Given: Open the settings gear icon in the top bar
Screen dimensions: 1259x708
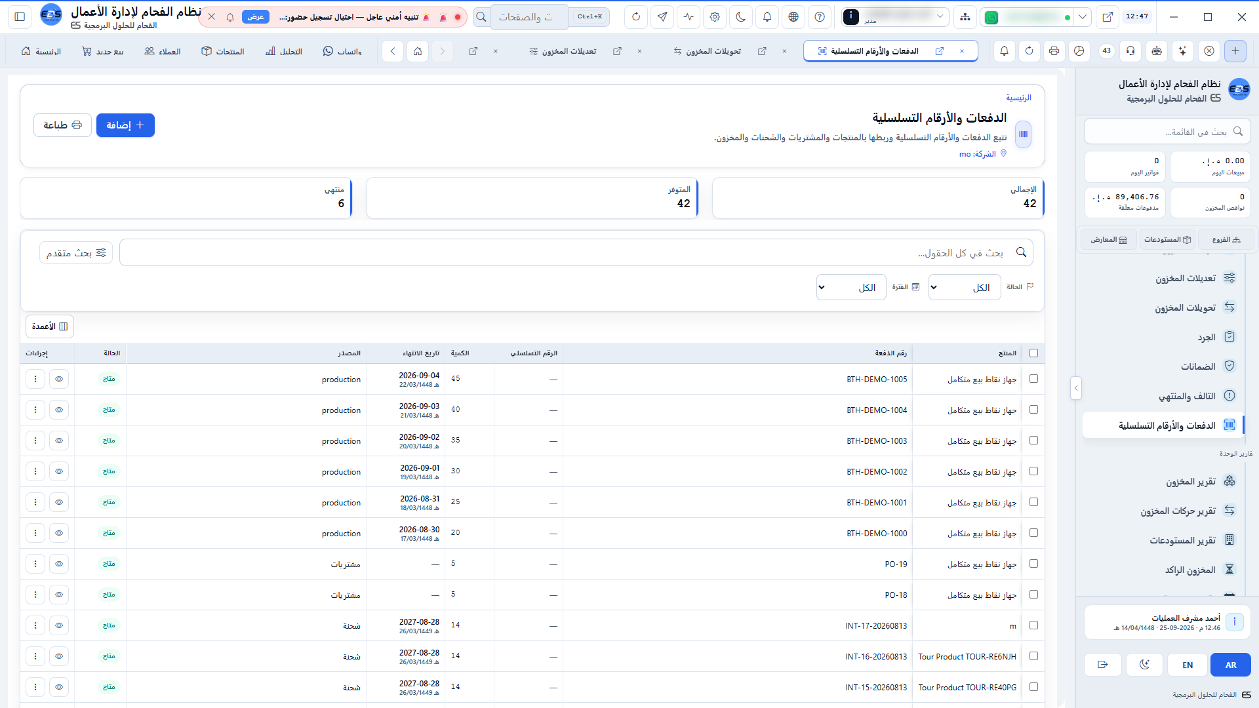Looking at the screenshot, I should (x=715, y=17).
